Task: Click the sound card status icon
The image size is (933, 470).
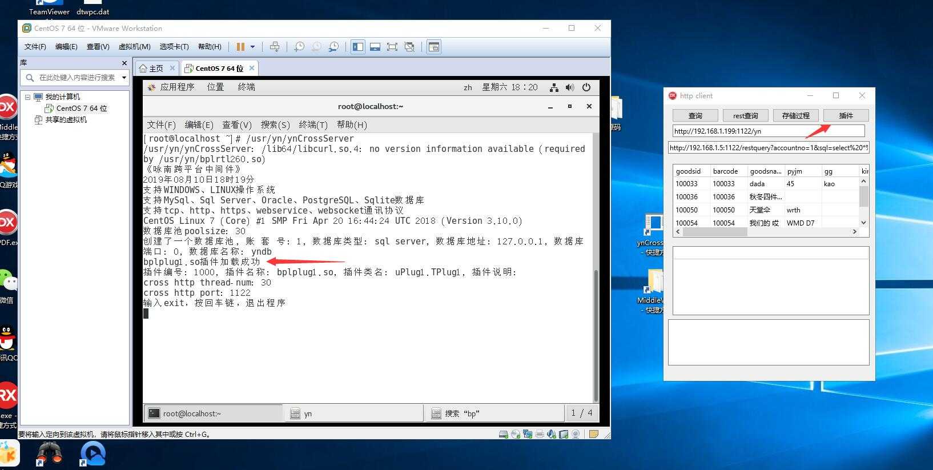Action: pos(551,434)
